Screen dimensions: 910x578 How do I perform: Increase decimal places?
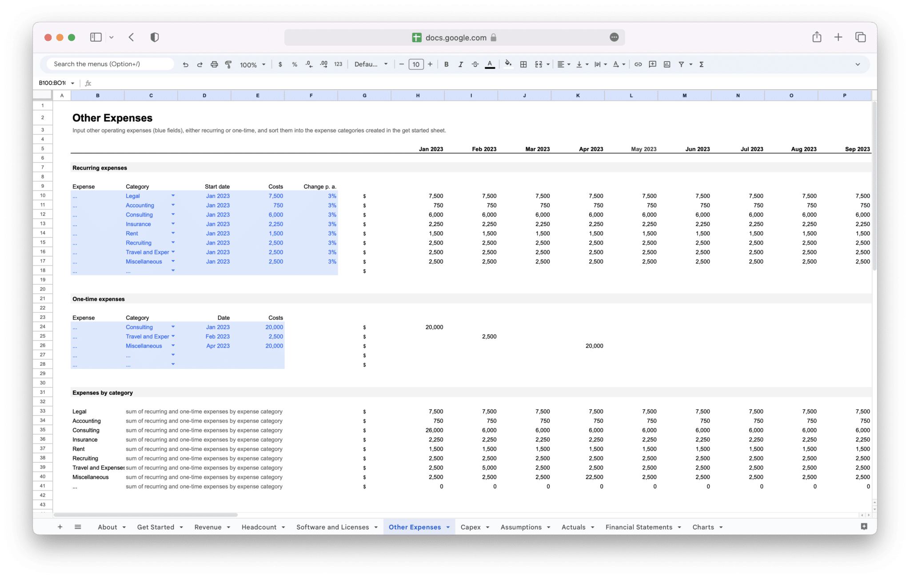tap(323, 64)
